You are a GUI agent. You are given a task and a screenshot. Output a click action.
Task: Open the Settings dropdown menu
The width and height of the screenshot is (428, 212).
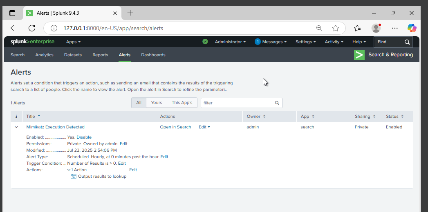coord(306,42)
